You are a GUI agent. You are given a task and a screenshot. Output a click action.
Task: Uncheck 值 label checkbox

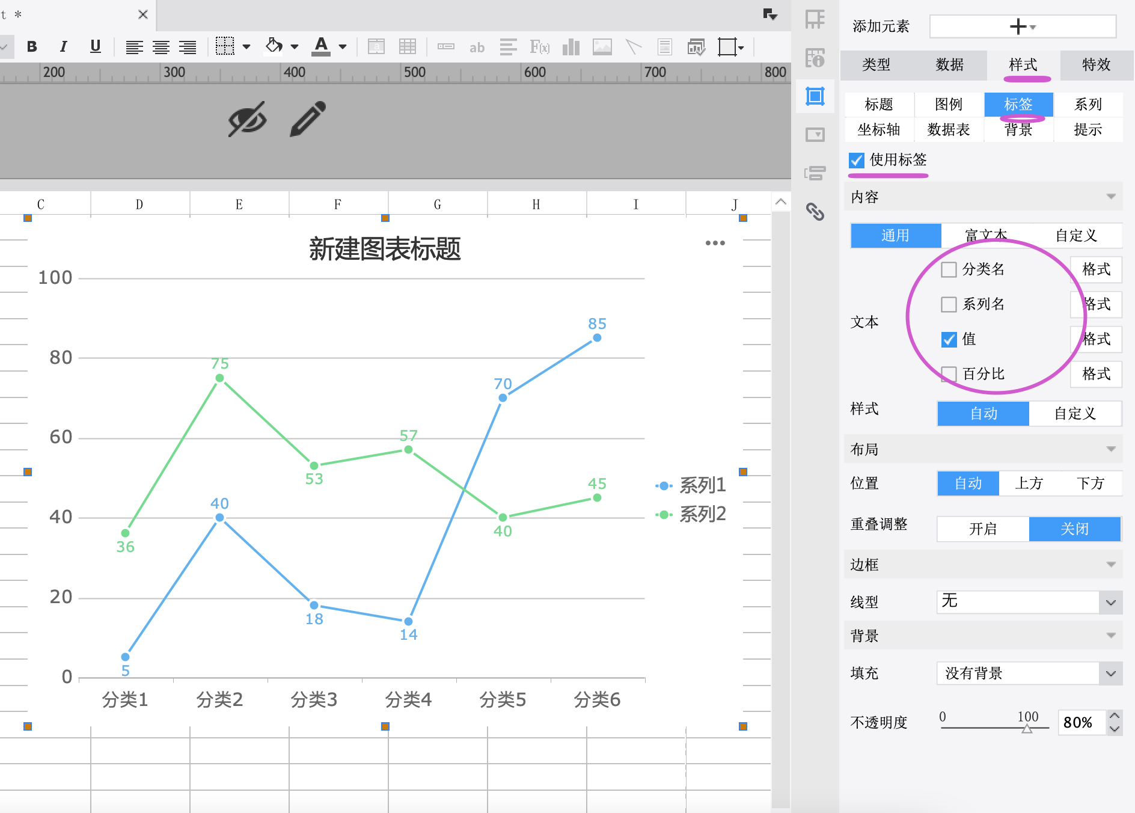click(x=949, y=339)
